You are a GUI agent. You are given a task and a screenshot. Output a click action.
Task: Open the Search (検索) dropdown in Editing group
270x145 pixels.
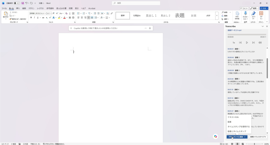230,12
